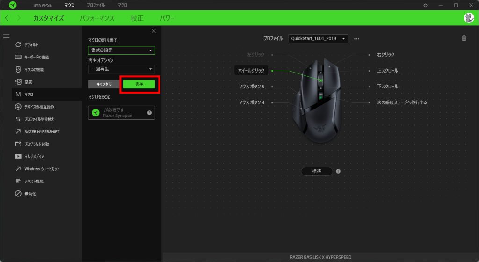Click help icon in Razer Synapse module box
This screenshot has height=262, width=479.
(149, 113)
